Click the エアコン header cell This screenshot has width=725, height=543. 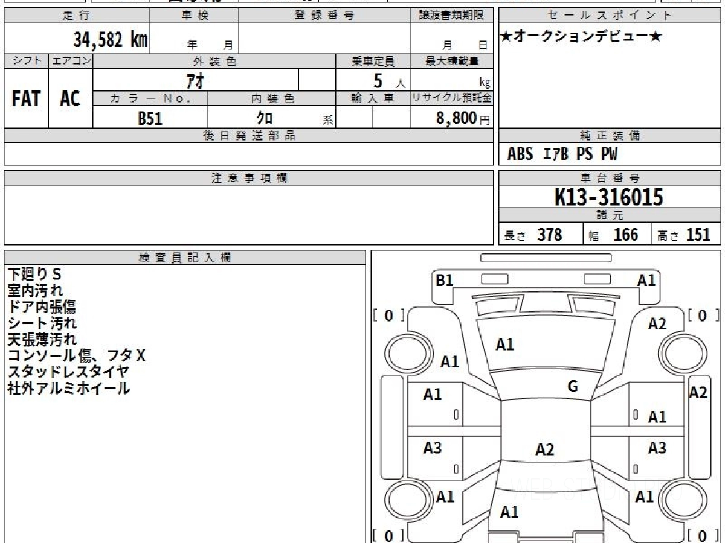point(71,61)
